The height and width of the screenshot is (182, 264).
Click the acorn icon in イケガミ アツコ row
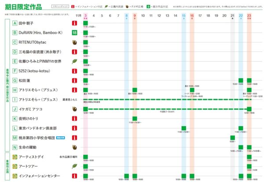74,109
